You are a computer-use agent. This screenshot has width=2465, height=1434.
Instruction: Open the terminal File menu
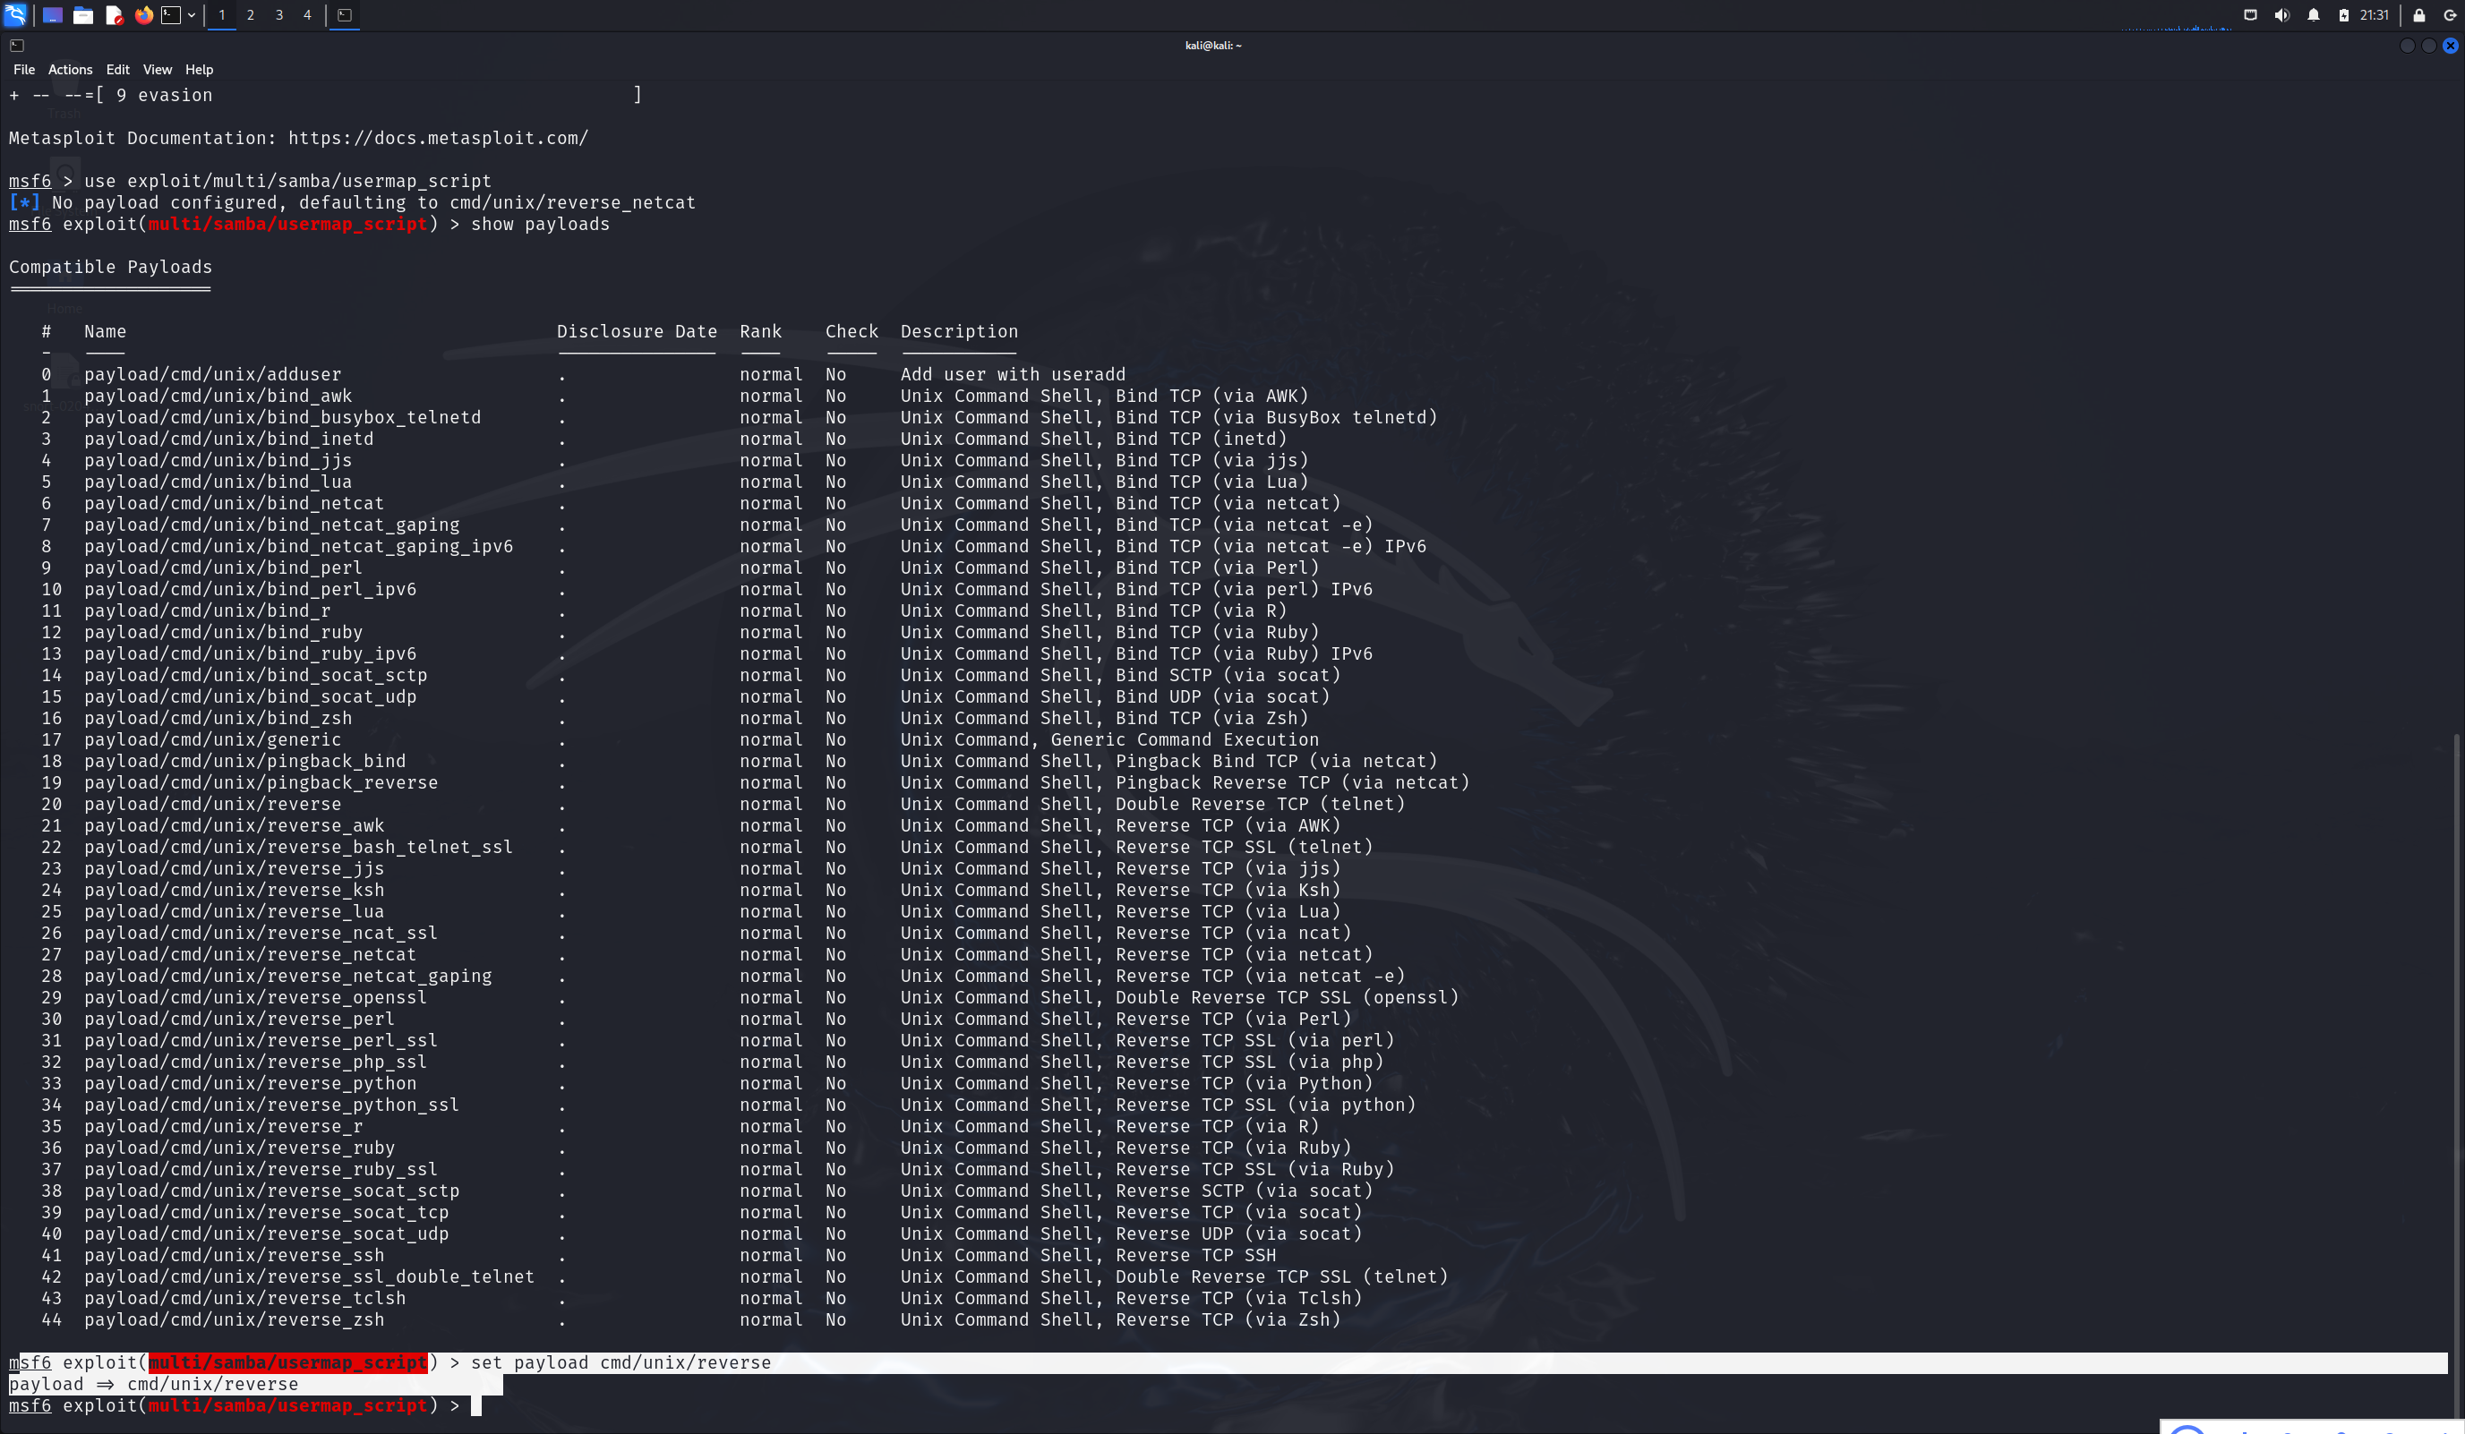[x=23, y=70]
